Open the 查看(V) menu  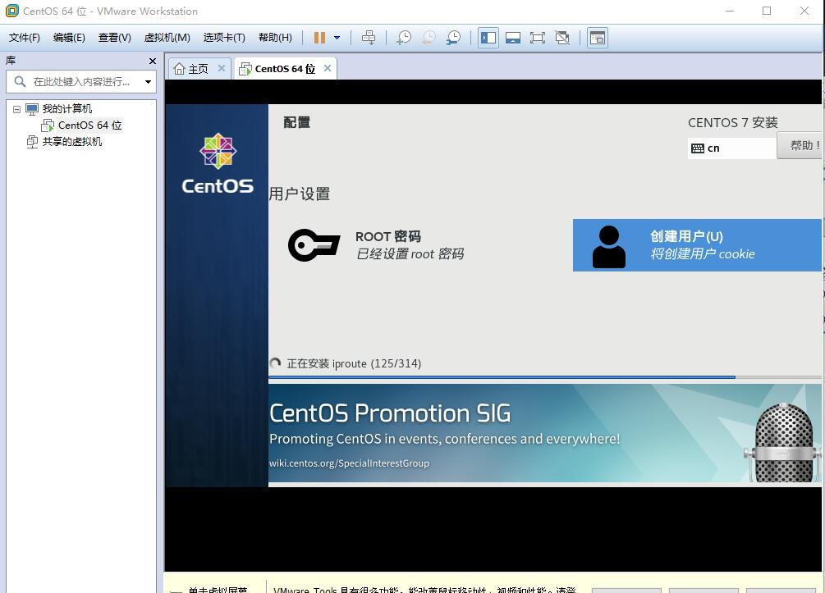pyautogui.click(x=114, y=38)
